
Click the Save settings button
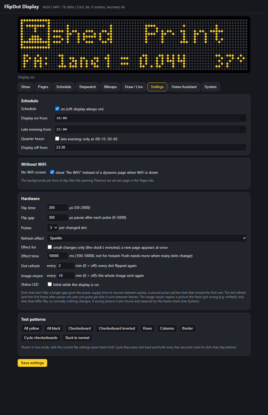(32, 363)
